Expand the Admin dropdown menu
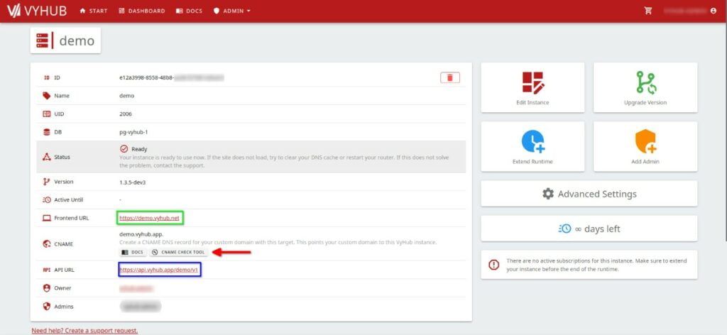Viewport: 727px width, 335px height. point(232,11)
